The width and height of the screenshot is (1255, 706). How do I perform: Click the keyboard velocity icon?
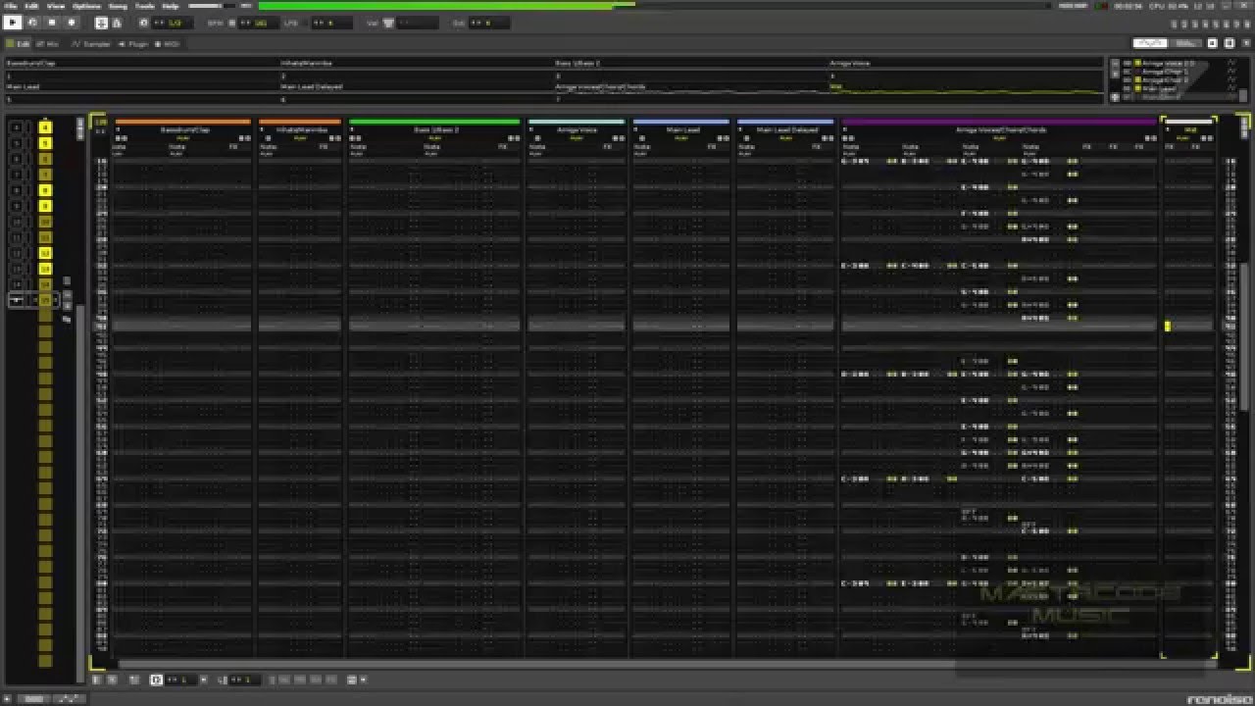point(388,23)
